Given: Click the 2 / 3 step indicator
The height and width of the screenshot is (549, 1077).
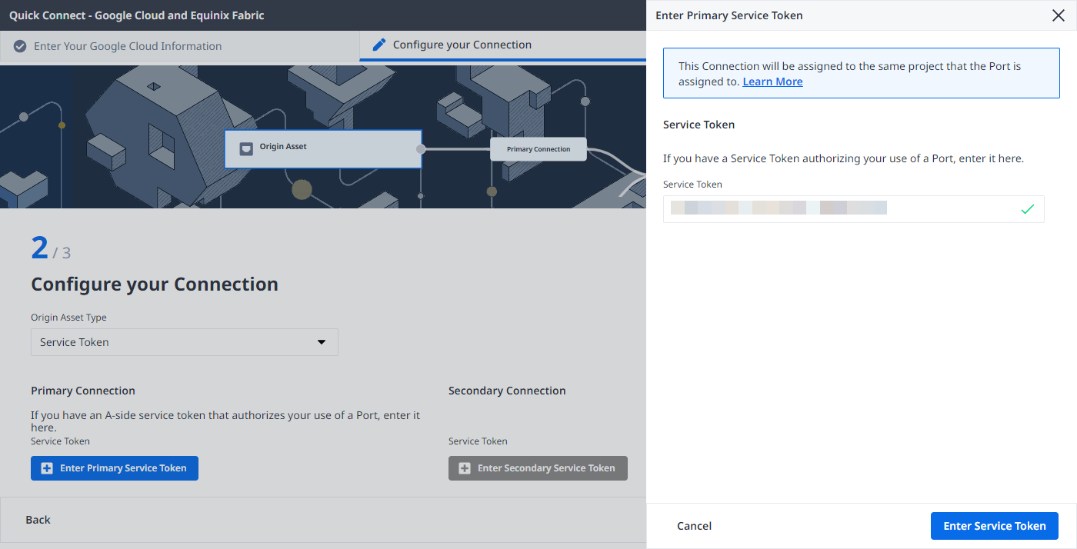Looking at the screenshot, I should tap(51, 248).
